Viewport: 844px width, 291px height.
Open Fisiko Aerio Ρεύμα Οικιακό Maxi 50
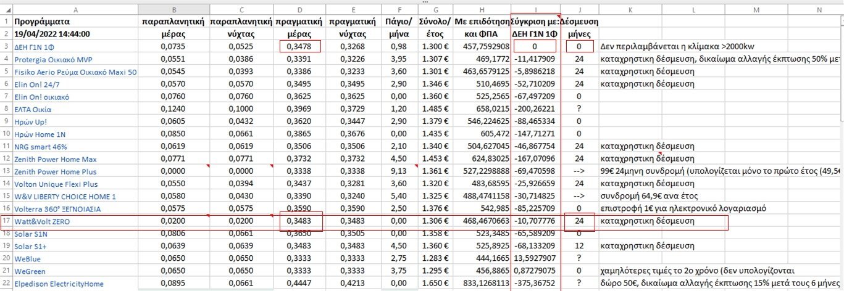tap(75, 72)
